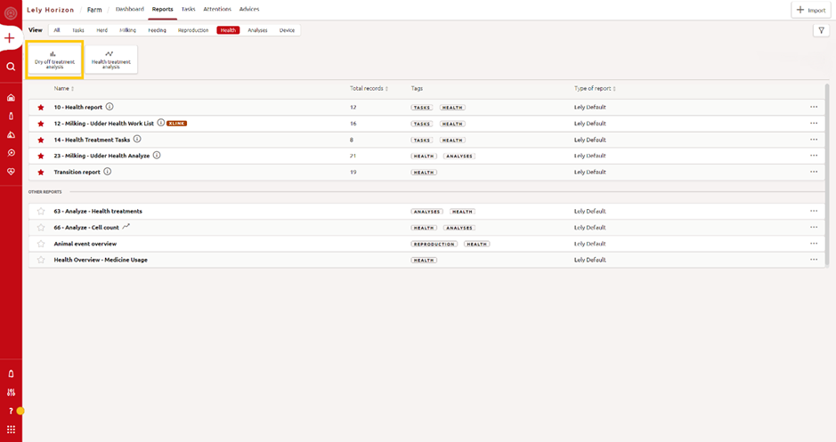Screen dimensions: 836x442
Task: Click ANALYSES tag on 23 - Milking row
Action: [x=459, y=156]
